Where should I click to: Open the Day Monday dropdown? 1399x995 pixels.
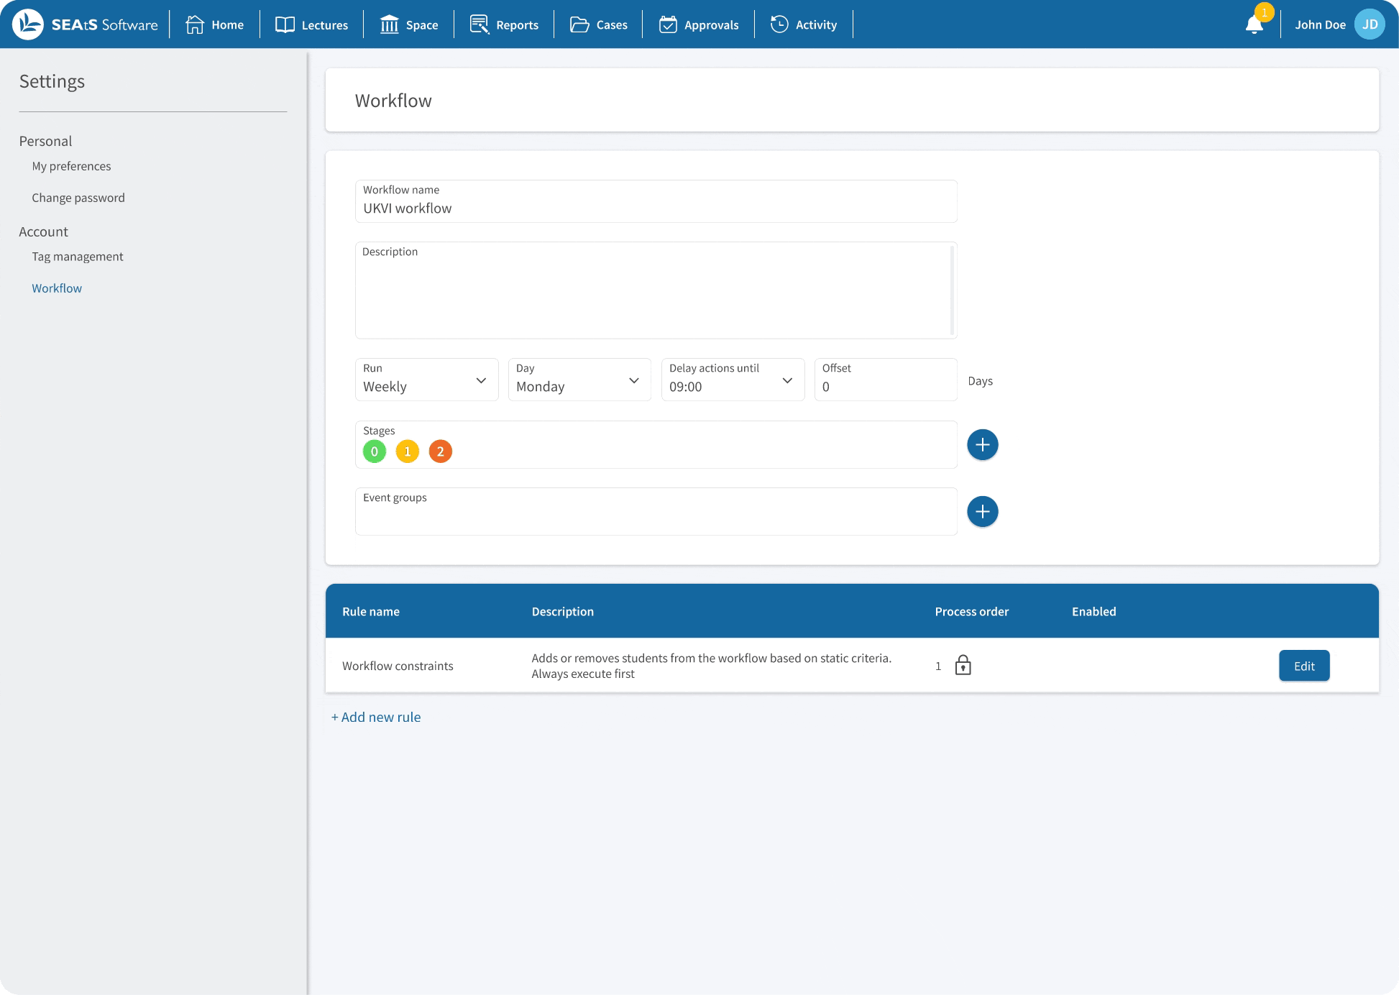coord(579,380)
